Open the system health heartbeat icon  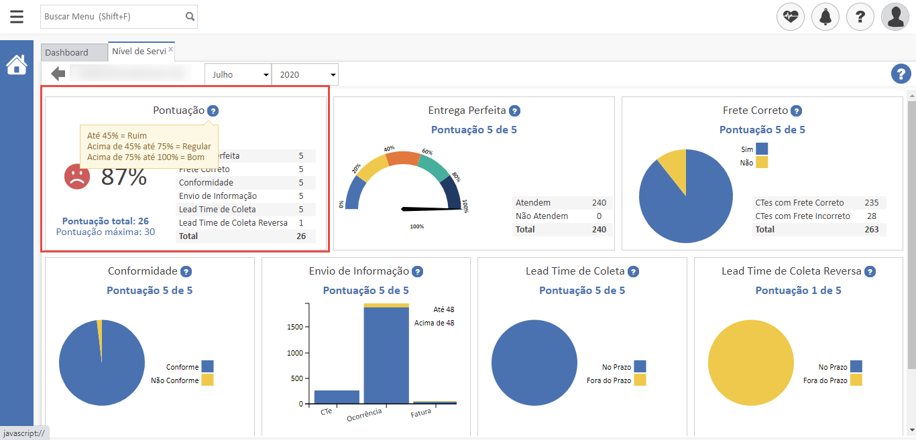(x=791, y=17)
